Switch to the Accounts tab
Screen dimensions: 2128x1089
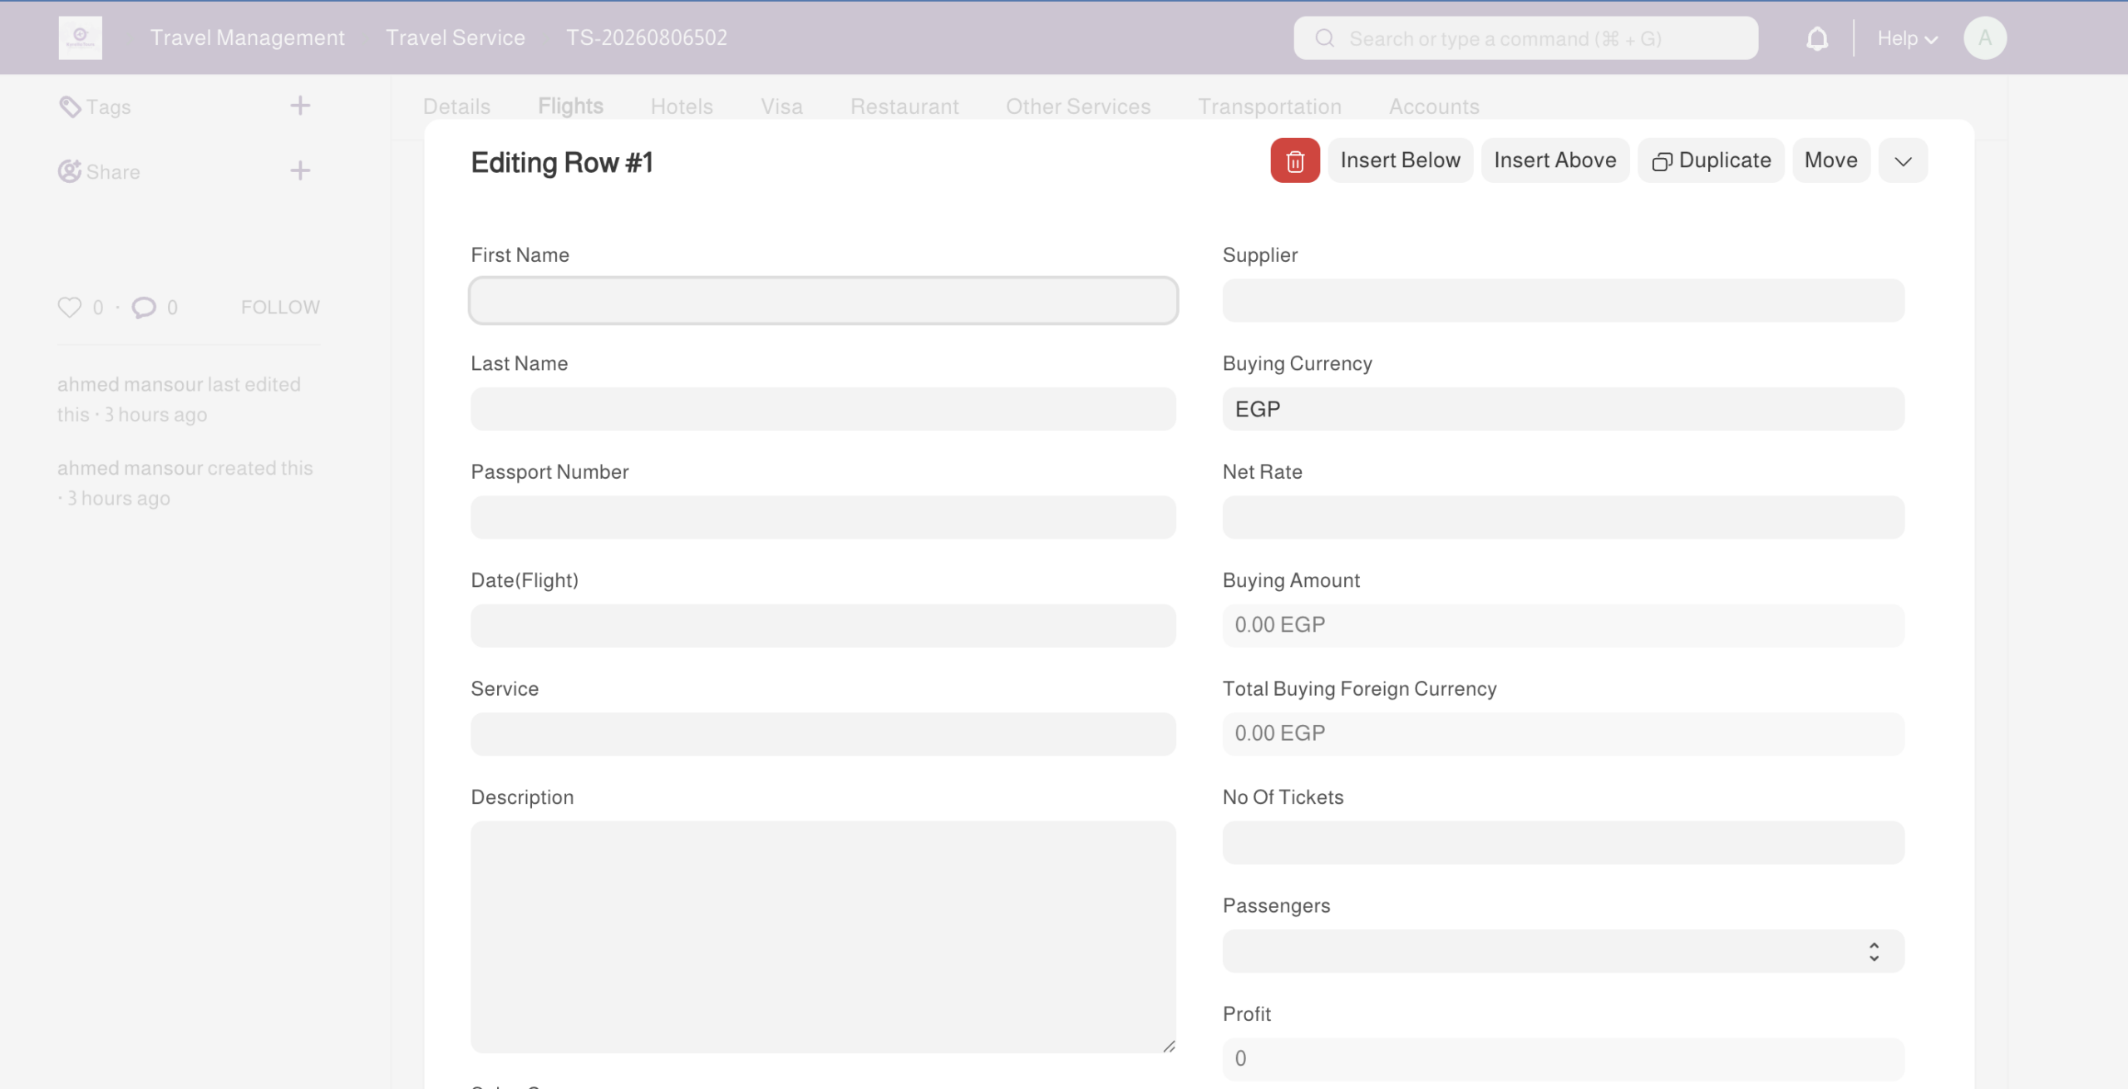(x=1434, y=106)
